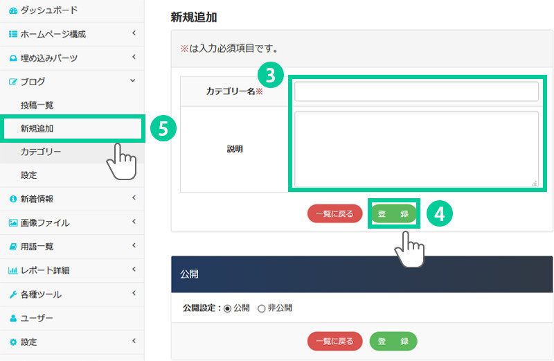Expand the 各種ツール chevron arrow
554x361 pixels.
click(x=134, y=294)
